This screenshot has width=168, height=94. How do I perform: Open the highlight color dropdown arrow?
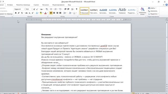coord(43,13)
